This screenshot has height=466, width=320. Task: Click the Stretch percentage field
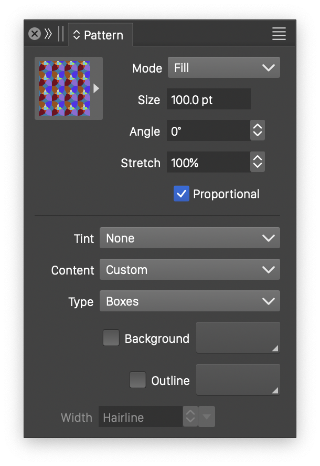click(x=207, y=163)
